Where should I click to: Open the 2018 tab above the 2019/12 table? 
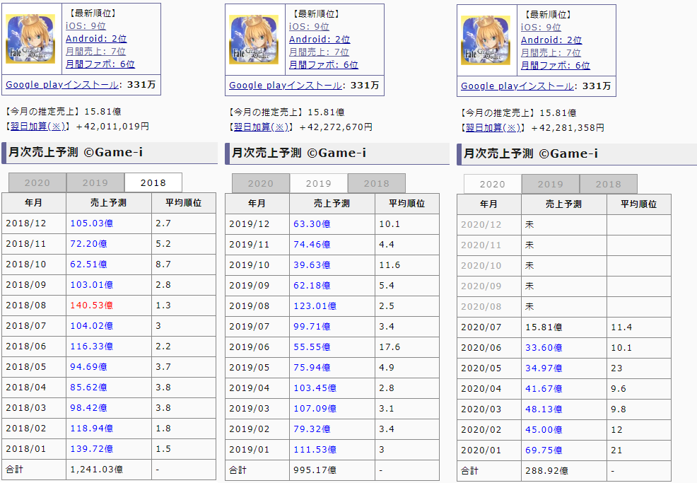(377, 184)
